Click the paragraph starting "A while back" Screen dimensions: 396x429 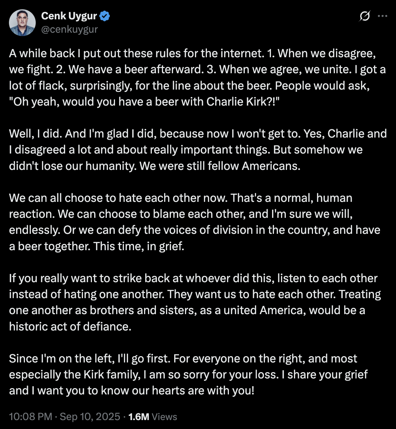point(198,77)
